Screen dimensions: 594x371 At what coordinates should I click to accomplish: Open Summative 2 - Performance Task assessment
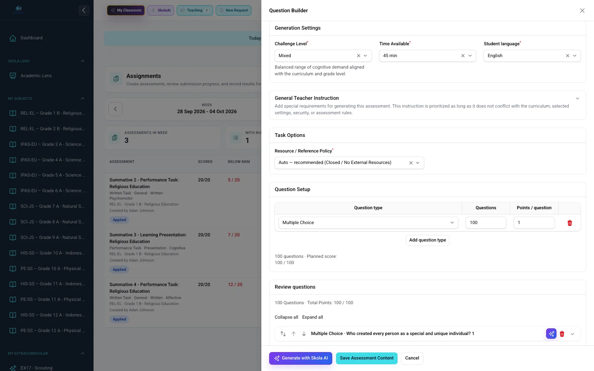[x=144, y=183]
